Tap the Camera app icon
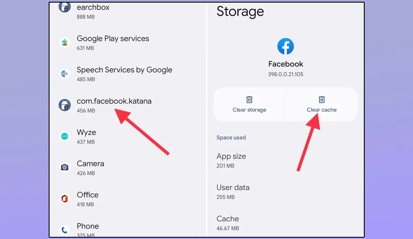Viewport: 413px width, 239px height. [x=64, y=167]
